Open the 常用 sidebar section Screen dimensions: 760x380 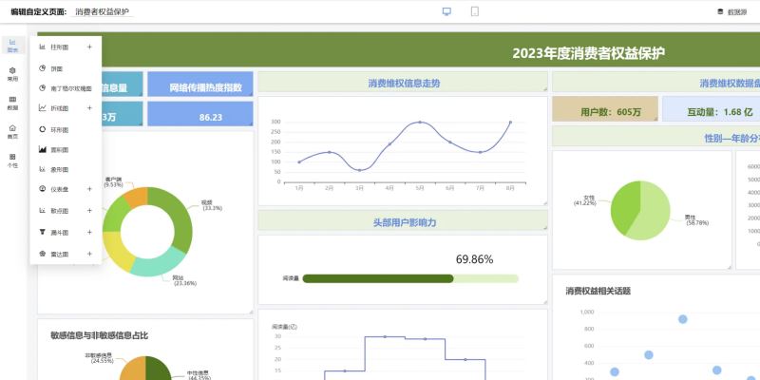12,74
